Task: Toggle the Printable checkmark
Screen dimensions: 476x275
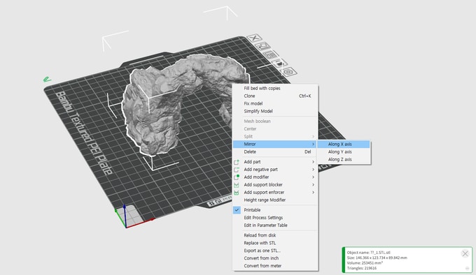Action: pyautogui.click(x=237, y=210)
